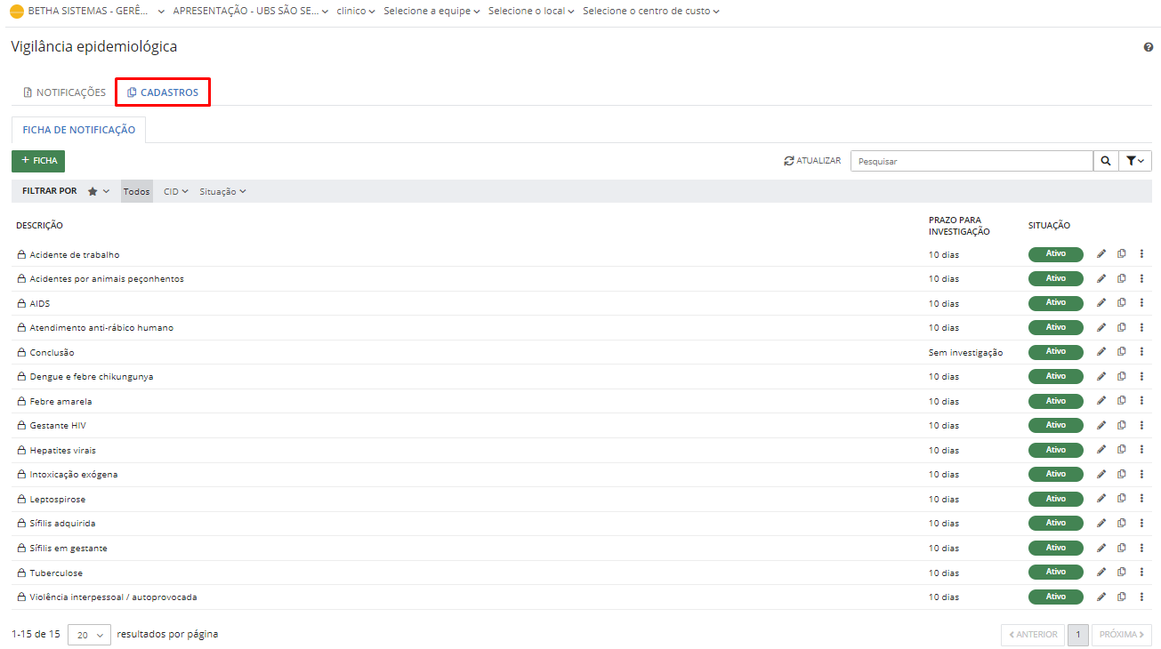Screen dimensions: 1161x649
Task: Click the Ativo badge for Leptospirose
Action: (1056, 499)
